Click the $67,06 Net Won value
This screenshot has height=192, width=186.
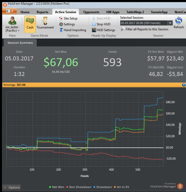tap(61, 62)
